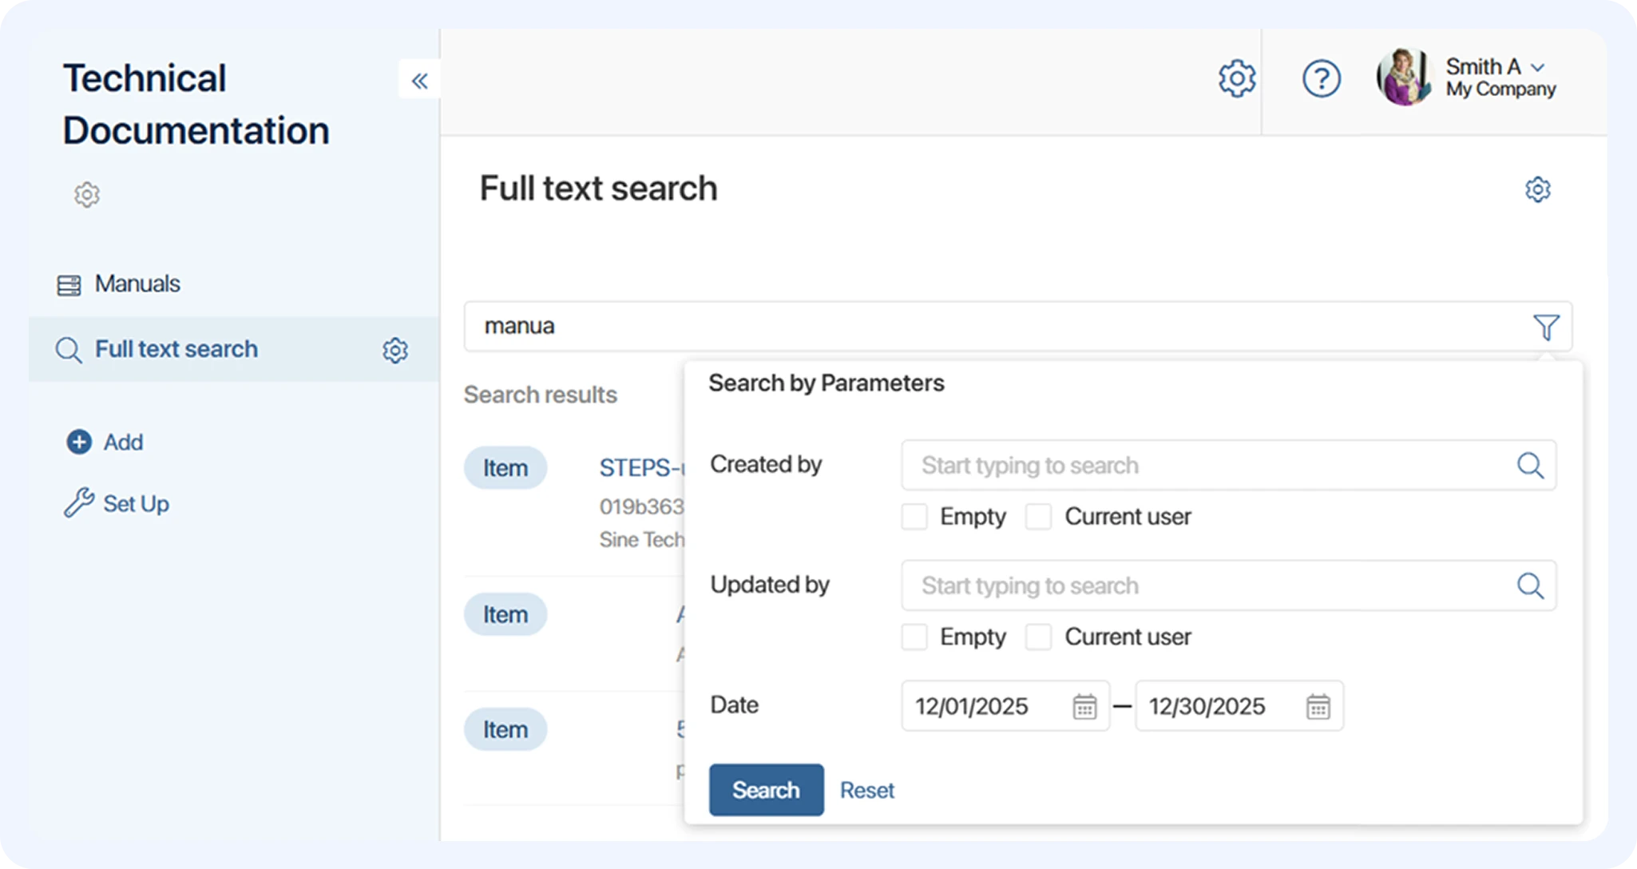The image size is (1637, 869).
Task: Expand Smith A user account dropdown
Action: coord(1537,67)
